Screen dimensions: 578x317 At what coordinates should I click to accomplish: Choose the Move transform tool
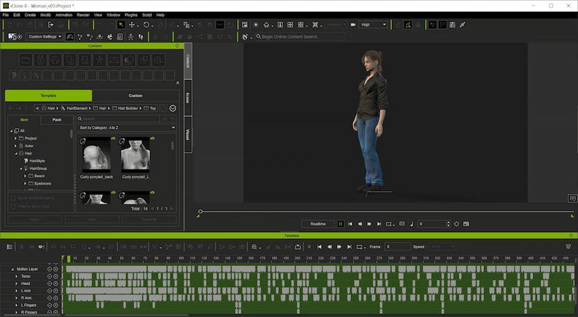132,25
